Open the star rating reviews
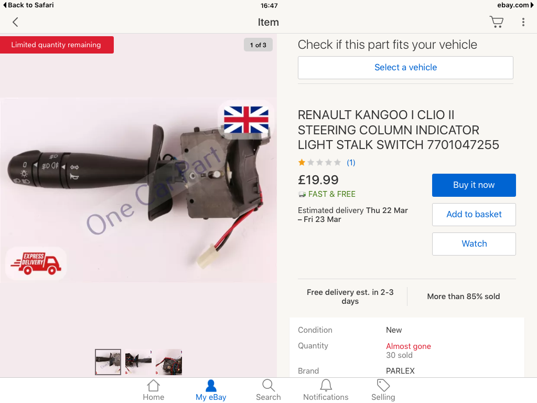This screenshot has width=537, height=403. tap(319, 163)
